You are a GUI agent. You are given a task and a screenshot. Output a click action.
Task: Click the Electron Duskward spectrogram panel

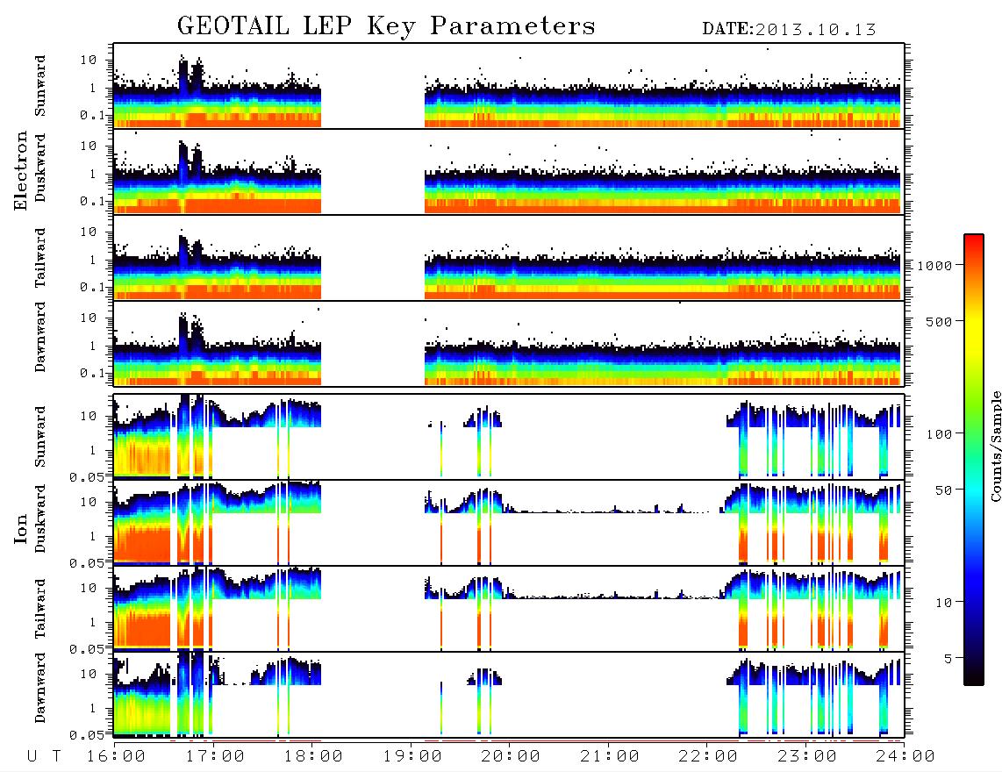click(509, 171)
